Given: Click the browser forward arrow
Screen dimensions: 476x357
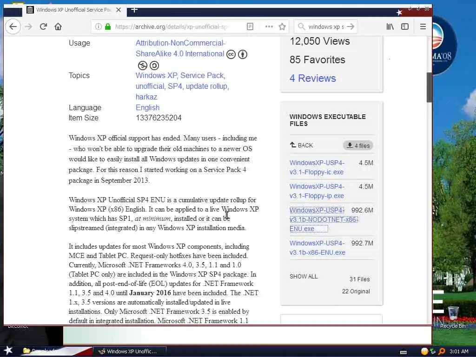Looking at the screenshot, I should point(28,26).
